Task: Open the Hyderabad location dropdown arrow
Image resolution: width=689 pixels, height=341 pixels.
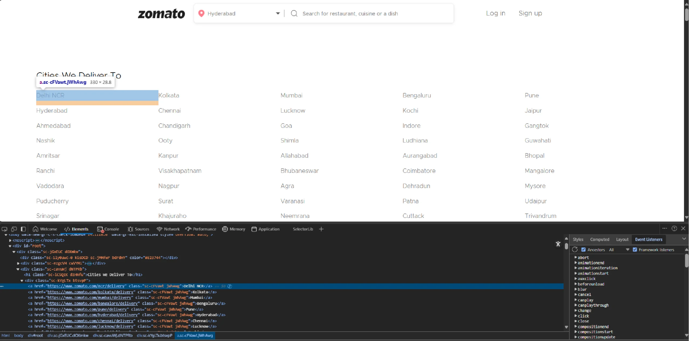Action: (x=278, y=13)
